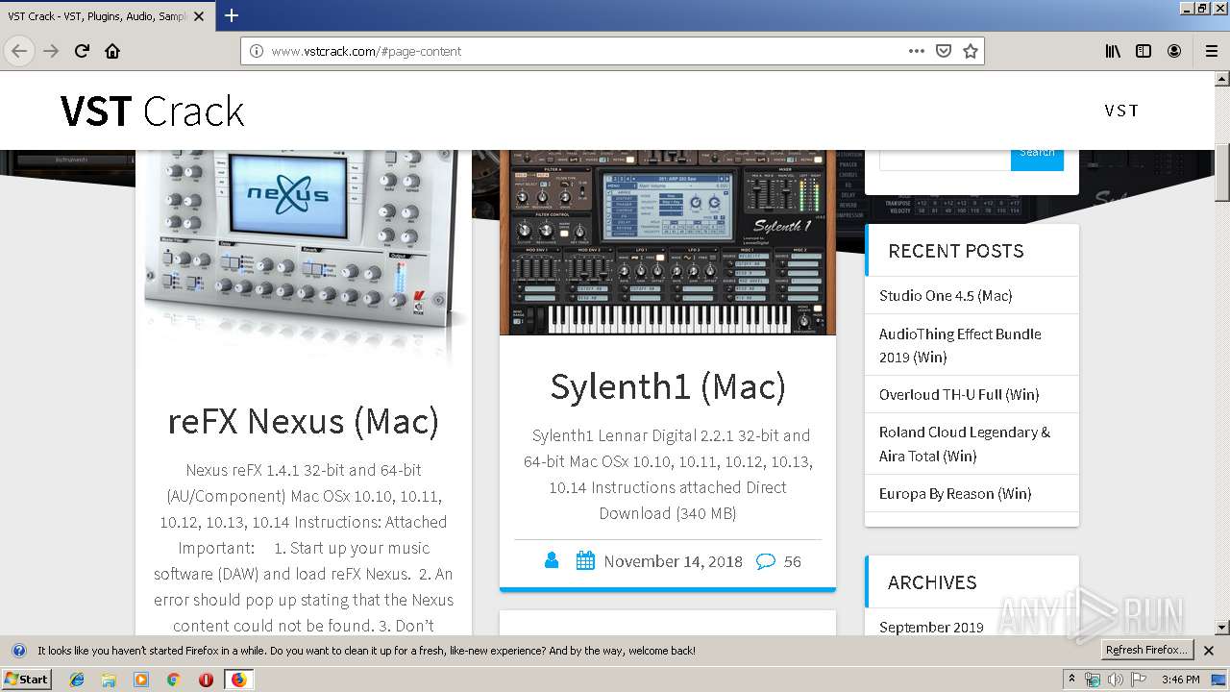
Task: Open September 2019 archive
Action: point(931,627)
